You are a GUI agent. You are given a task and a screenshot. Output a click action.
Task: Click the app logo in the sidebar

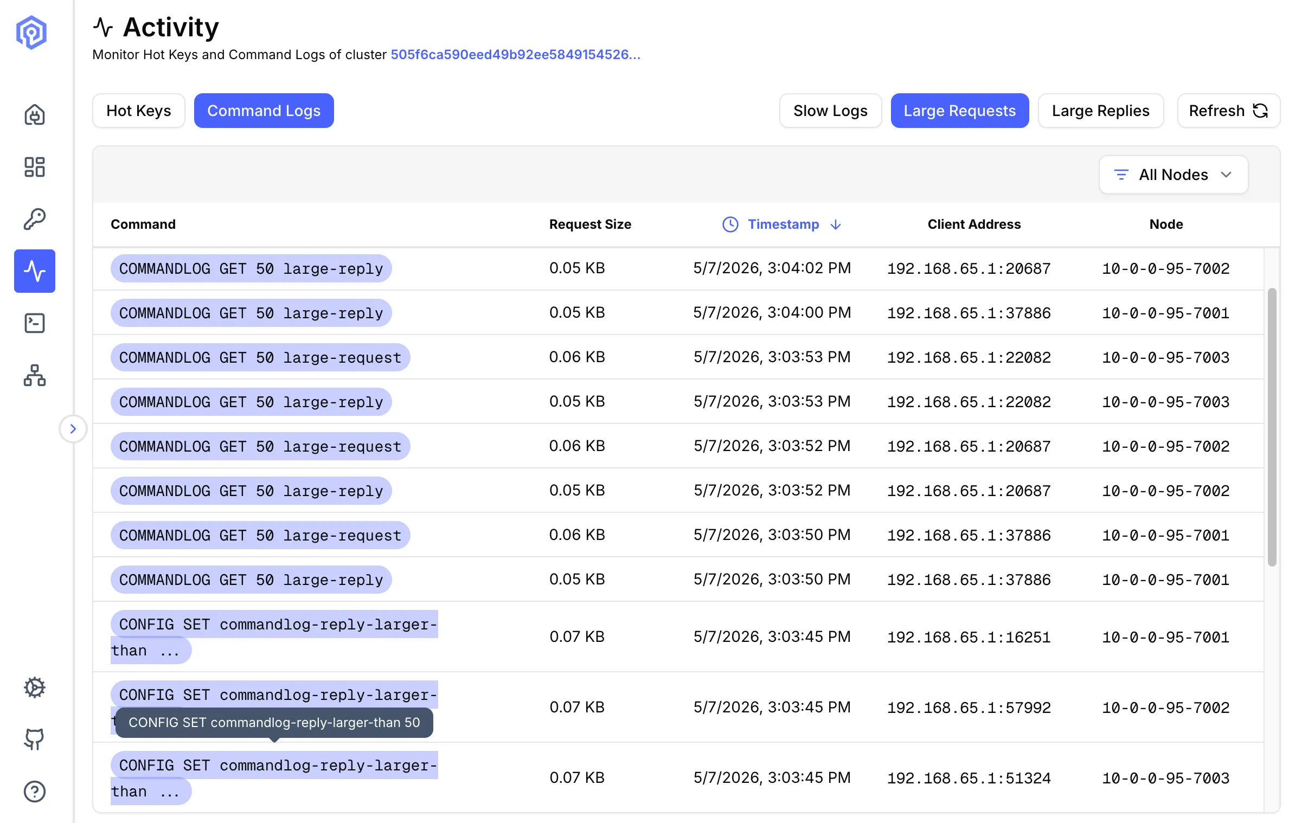[x=31, y=33]
